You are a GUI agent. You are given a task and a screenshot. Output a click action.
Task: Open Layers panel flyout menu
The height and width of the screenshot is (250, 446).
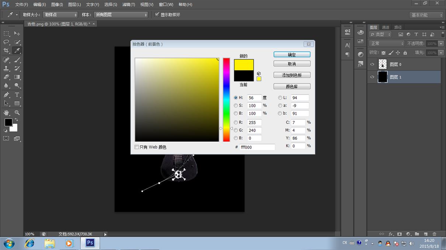click(442, 27)
